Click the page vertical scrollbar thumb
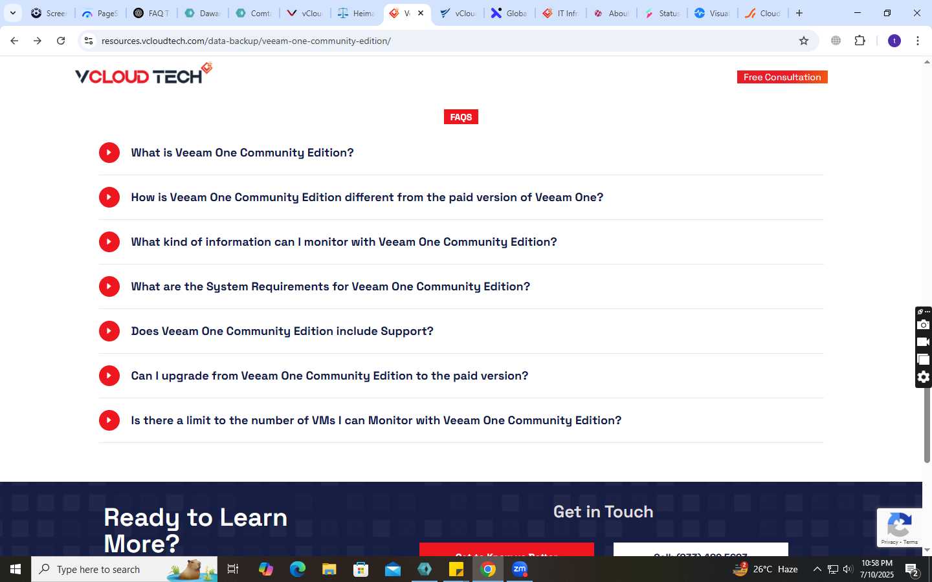The width and height of the screenshot is (932, 582). point(927,425)
